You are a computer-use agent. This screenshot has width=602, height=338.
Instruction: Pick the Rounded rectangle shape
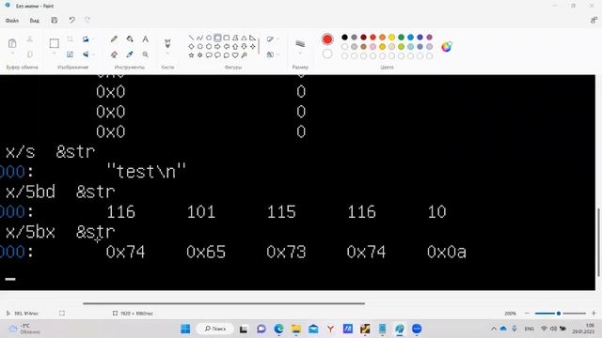click(x=226, y=38)
